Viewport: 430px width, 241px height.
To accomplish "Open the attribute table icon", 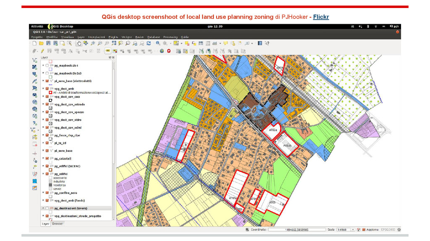I will pyautogui.click(x=201, y=43).
